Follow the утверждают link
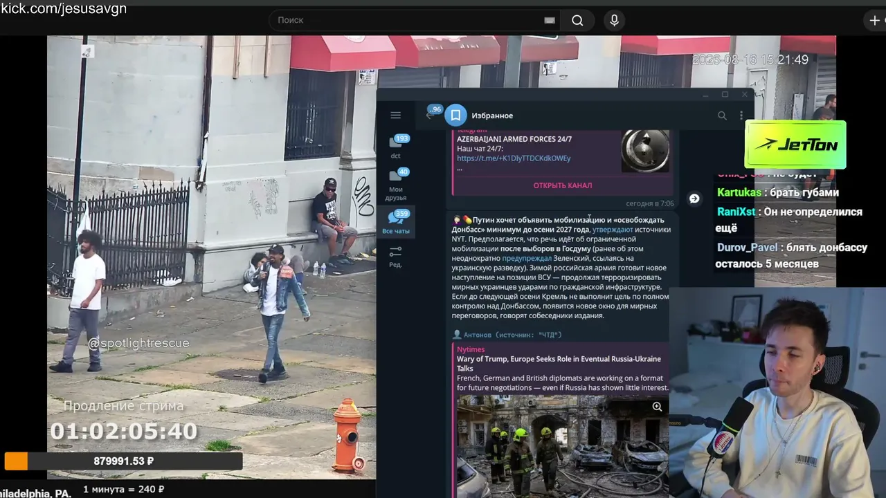 click(613, 230)
